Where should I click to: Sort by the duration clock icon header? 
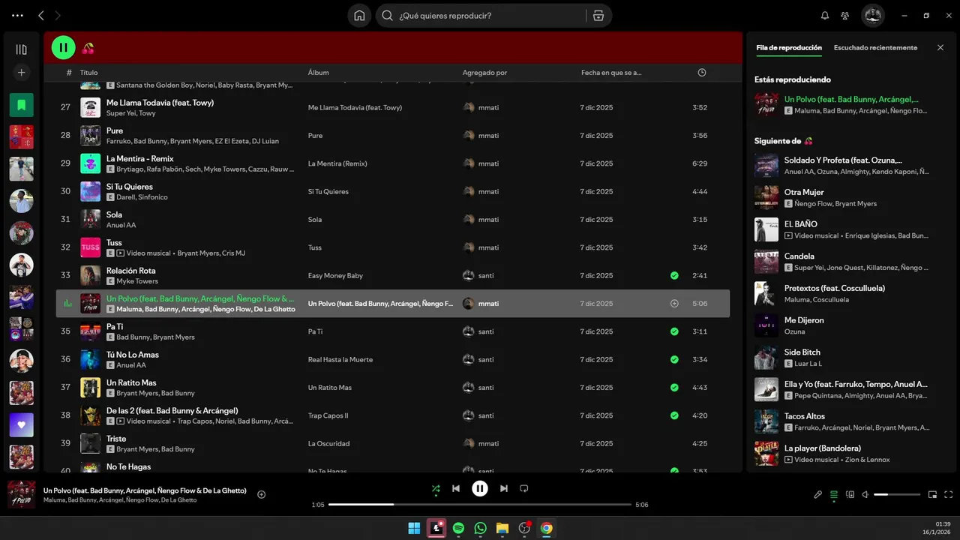pos(702,73)
